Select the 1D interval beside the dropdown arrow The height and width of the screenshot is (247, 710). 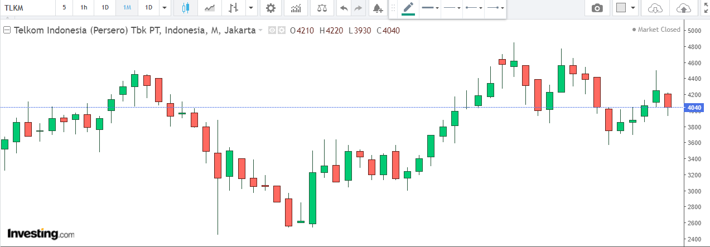coord(148,8)
